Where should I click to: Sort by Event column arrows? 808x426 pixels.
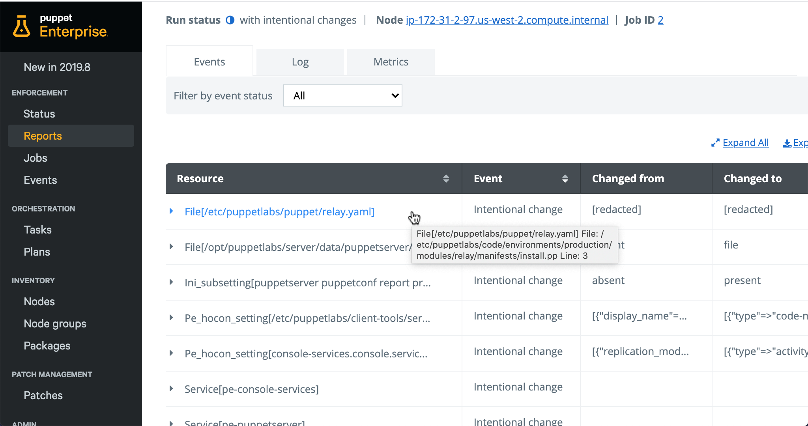point(565,179)
